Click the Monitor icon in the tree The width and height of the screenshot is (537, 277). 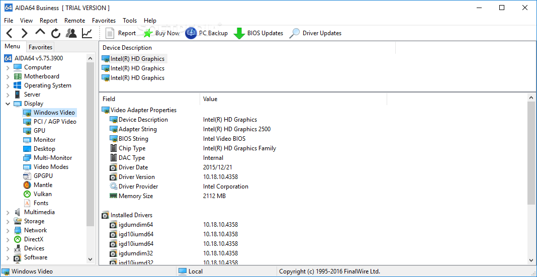[x=27, y=140]
